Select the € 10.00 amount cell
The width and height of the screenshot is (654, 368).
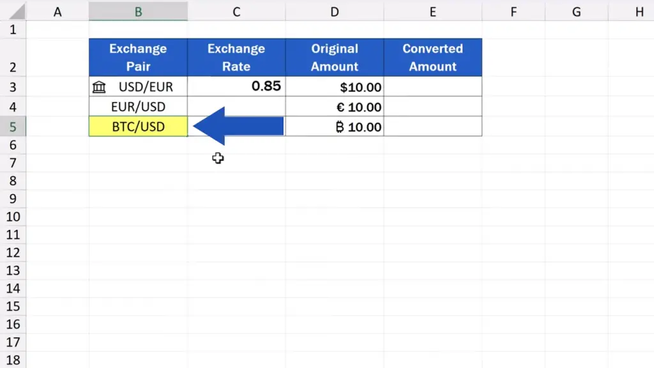[335, 107]
